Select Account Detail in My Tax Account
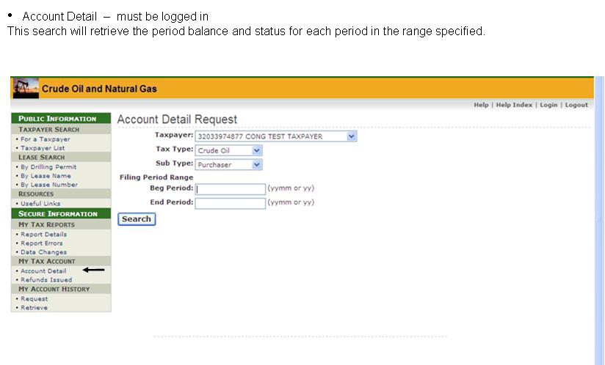The image size is (605, 365). pyautogui.click(x=43, y=271)
